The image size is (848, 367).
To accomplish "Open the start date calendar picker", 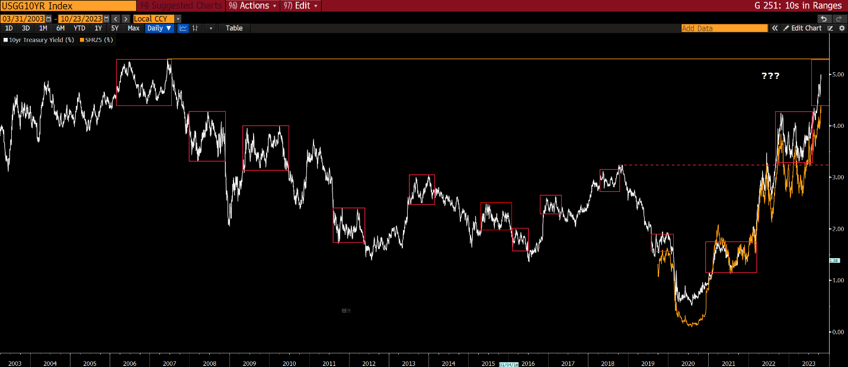I will pos(49,19).
